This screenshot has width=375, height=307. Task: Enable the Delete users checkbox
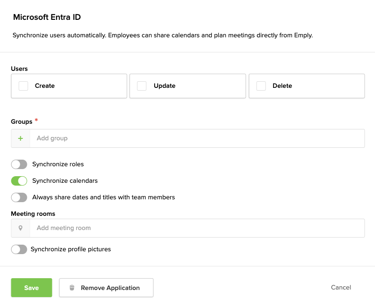pos(261,86)
